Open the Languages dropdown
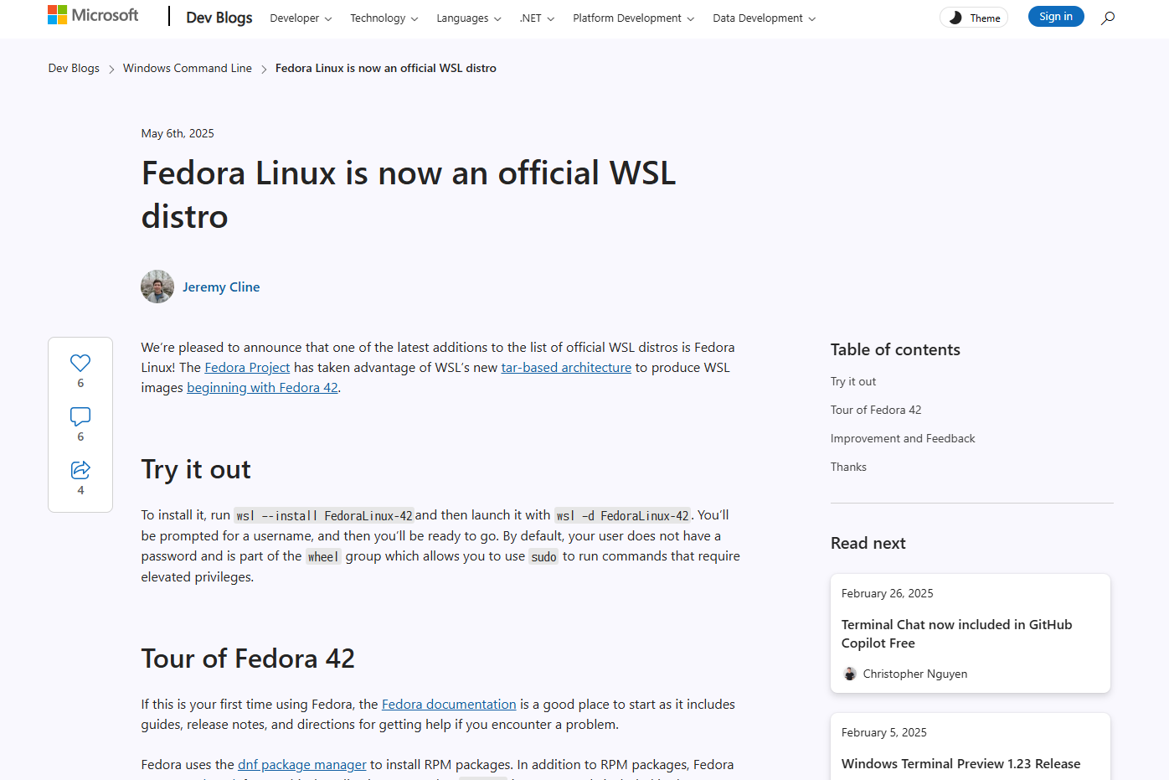The image size is (1169, 780). (x=468, y=18)
